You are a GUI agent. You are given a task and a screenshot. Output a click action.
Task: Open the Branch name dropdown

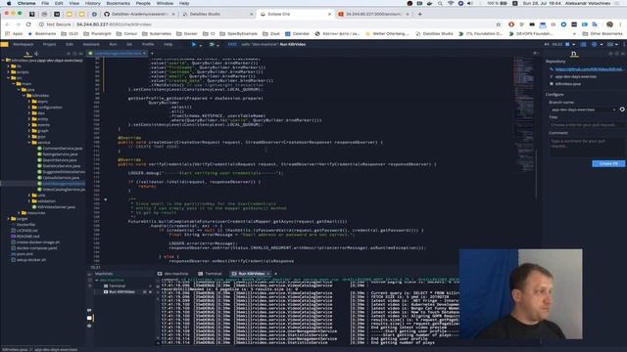pyautogui.click(x=584, y=110)
